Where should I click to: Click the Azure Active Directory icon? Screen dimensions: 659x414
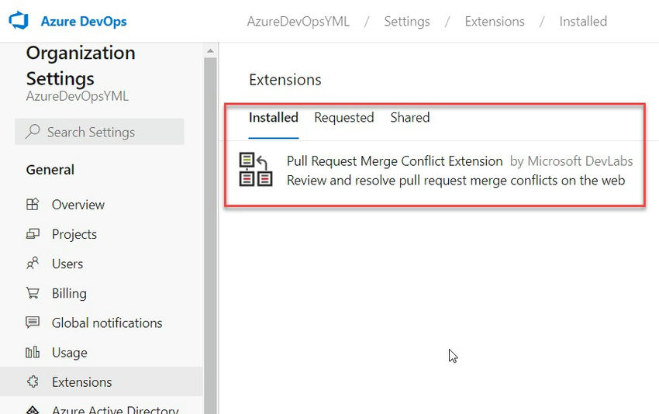coord(33,409)
